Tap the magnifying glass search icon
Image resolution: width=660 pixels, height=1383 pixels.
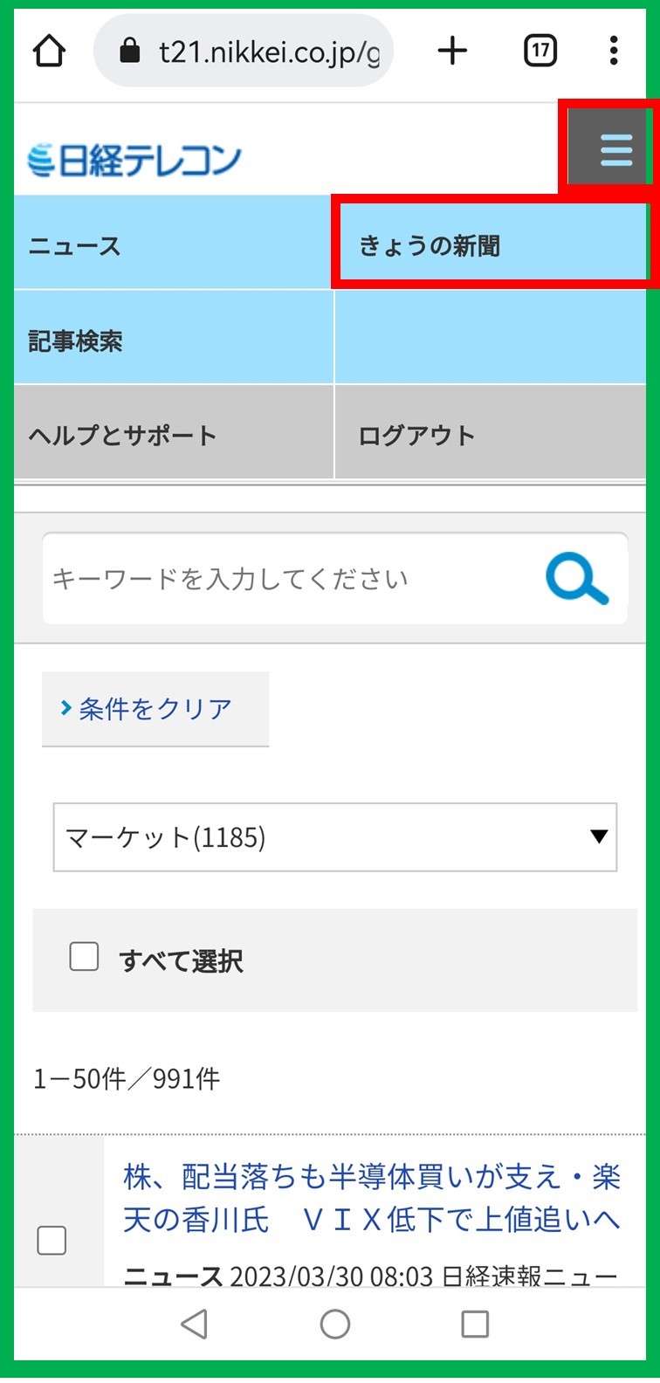click(576, 580)
